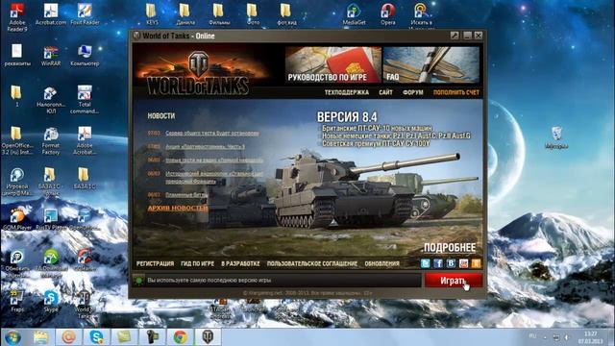Open the В РАЗРАБОТКЕ link
Viewport: 615px width, 346px height.
coord(240,263)
